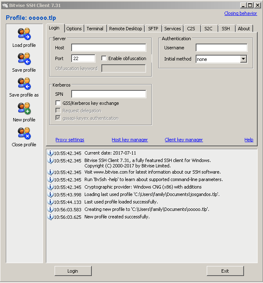Click info icon beside 'Bitvise SSH Client 7.31' entry

[50, 160]
